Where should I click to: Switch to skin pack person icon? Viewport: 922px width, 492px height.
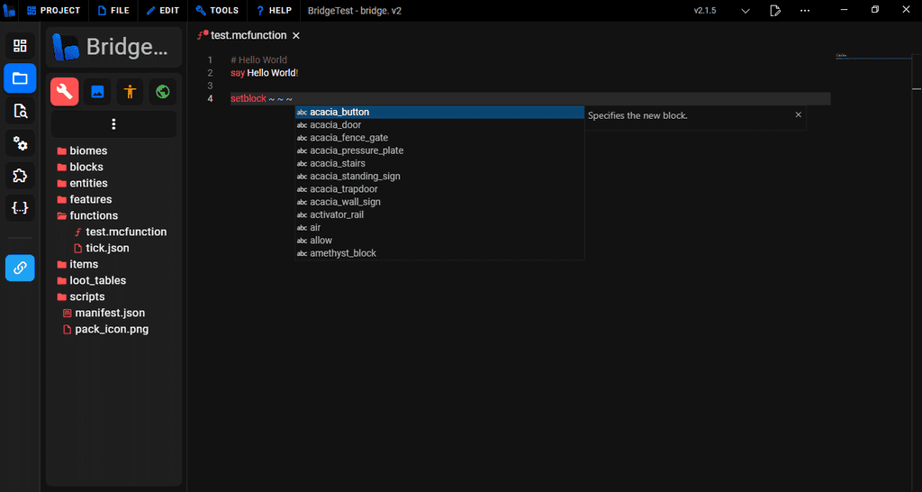[130, 91]
